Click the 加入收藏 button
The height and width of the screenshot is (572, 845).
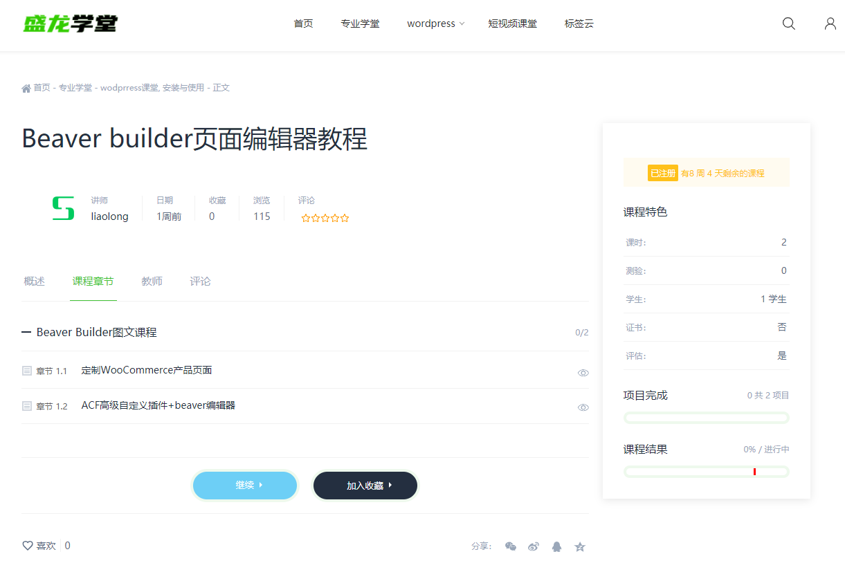365,486
